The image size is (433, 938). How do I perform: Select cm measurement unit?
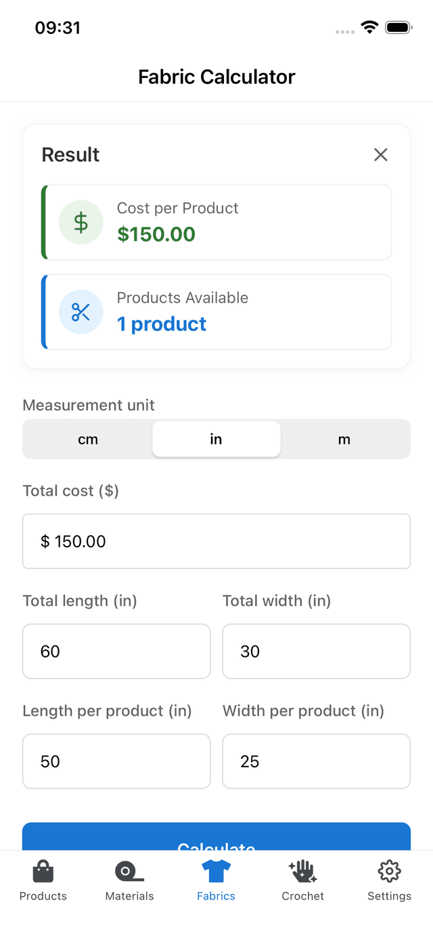pyautogui.click(x=88, y=439)
